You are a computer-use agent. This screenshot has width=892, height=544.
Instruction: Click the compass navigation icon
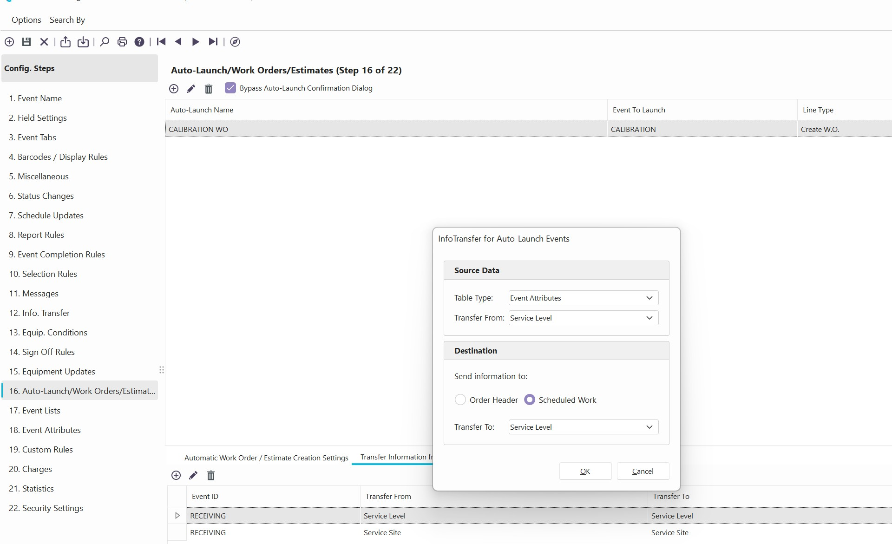pyautogui.click(x=235, y=42)
